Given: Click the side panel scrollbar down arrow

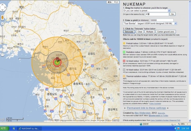Looking at the screenshot, I should (x=190, y=121).
